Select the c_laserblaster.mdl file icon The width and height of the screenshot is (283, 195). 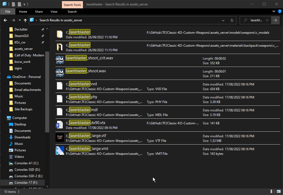click(60, 112)
